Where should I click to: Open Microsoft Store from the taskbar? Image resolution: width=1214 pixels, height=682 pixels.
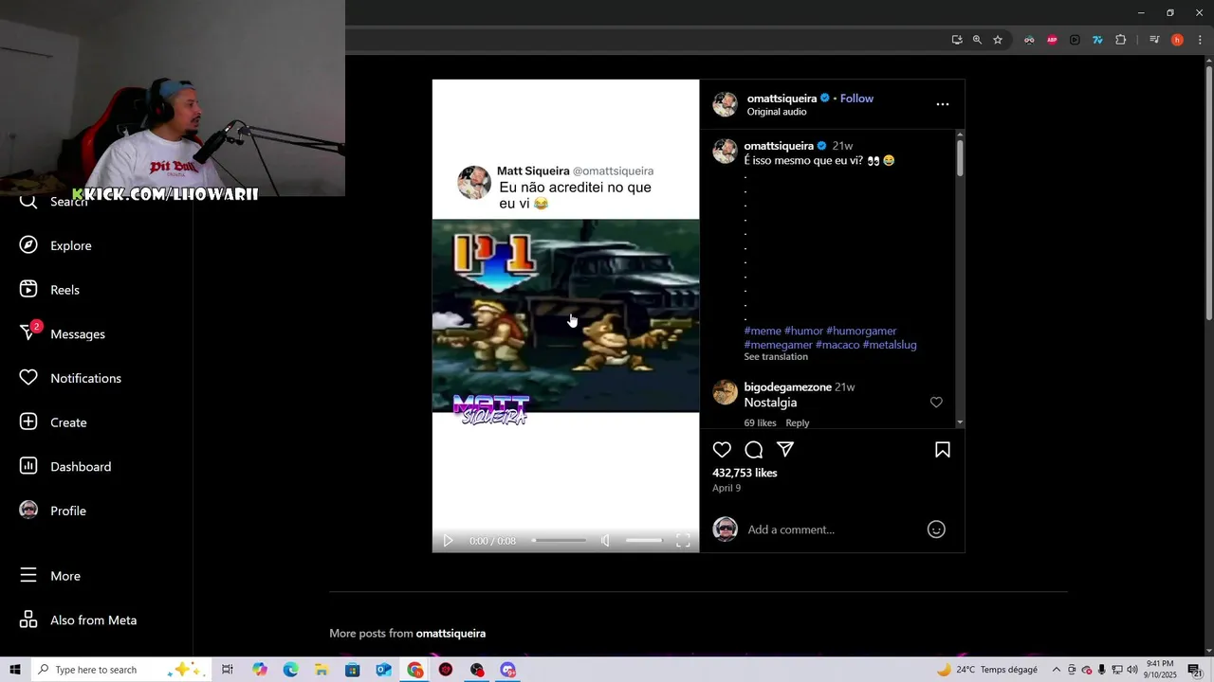[x=352, y=670]
